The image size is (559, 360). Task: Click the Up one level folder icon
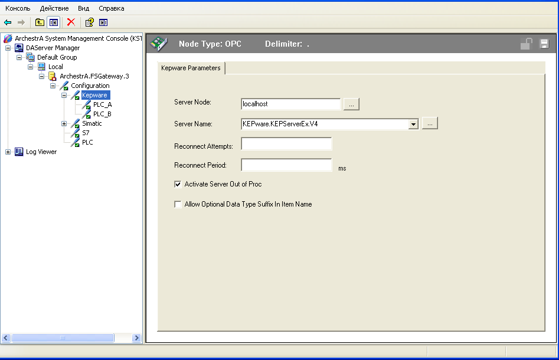tap(40, 22)
